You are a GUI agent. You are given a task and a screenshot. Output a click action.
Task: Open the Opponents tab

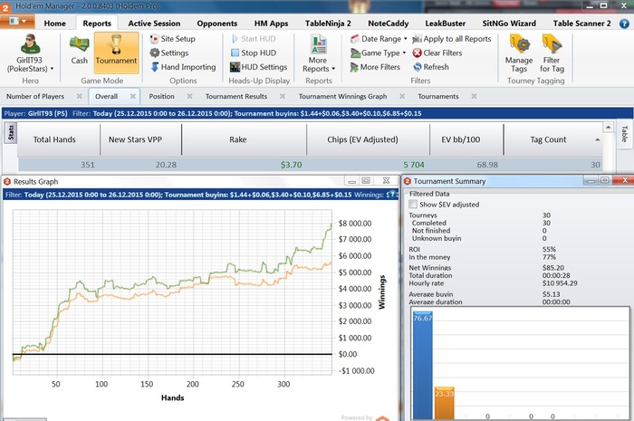[x=217, y=24]
